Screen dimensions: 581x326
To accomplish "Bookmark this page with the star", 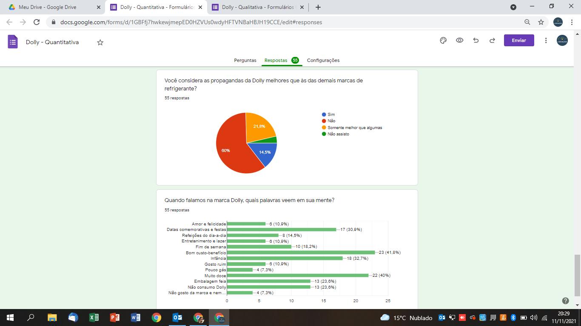I will pos(541,22).
